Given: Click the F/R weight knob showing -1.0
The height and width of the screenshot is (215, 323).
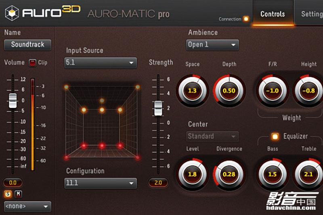Looking at the screenshot, I should pyautogui.click(x=273, y=91).
